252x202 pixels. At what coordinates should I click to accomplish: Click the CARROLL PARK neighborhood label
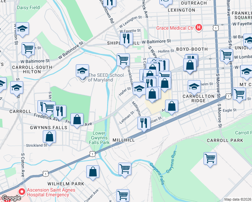tap(225, 140)
